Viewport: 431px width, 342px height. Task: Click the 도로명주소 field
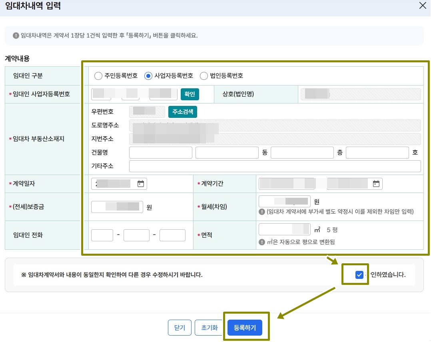[x=275, y=125]
